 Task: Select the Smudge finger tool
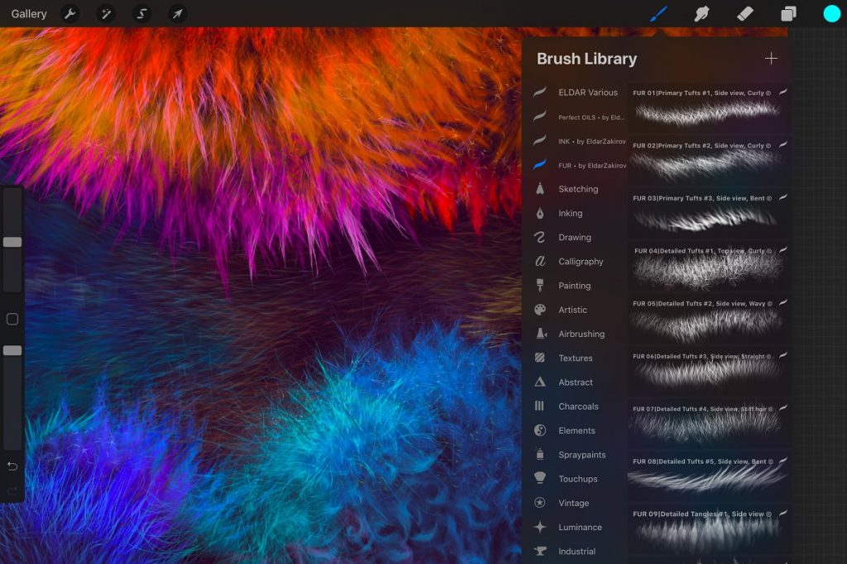(x=701, y=13)
